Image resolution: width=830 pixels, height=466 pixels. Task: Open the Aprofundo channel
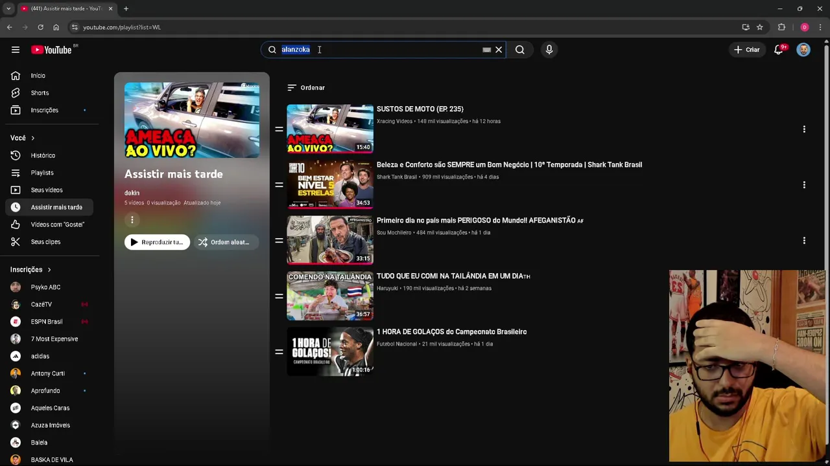coord(51,390)
